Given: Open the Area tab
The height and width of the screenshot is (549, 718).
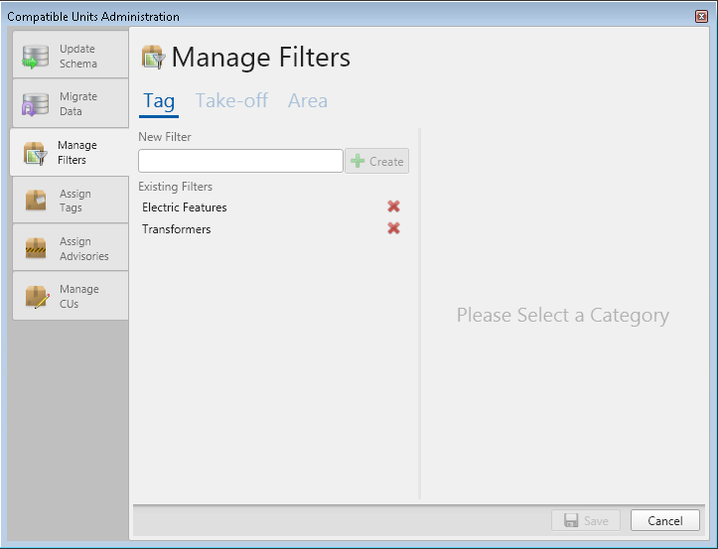Looking at the screenshot, I should (x=308, y=101).
